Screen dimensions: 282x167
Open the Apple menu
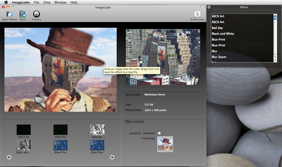[x=6, y=2]
